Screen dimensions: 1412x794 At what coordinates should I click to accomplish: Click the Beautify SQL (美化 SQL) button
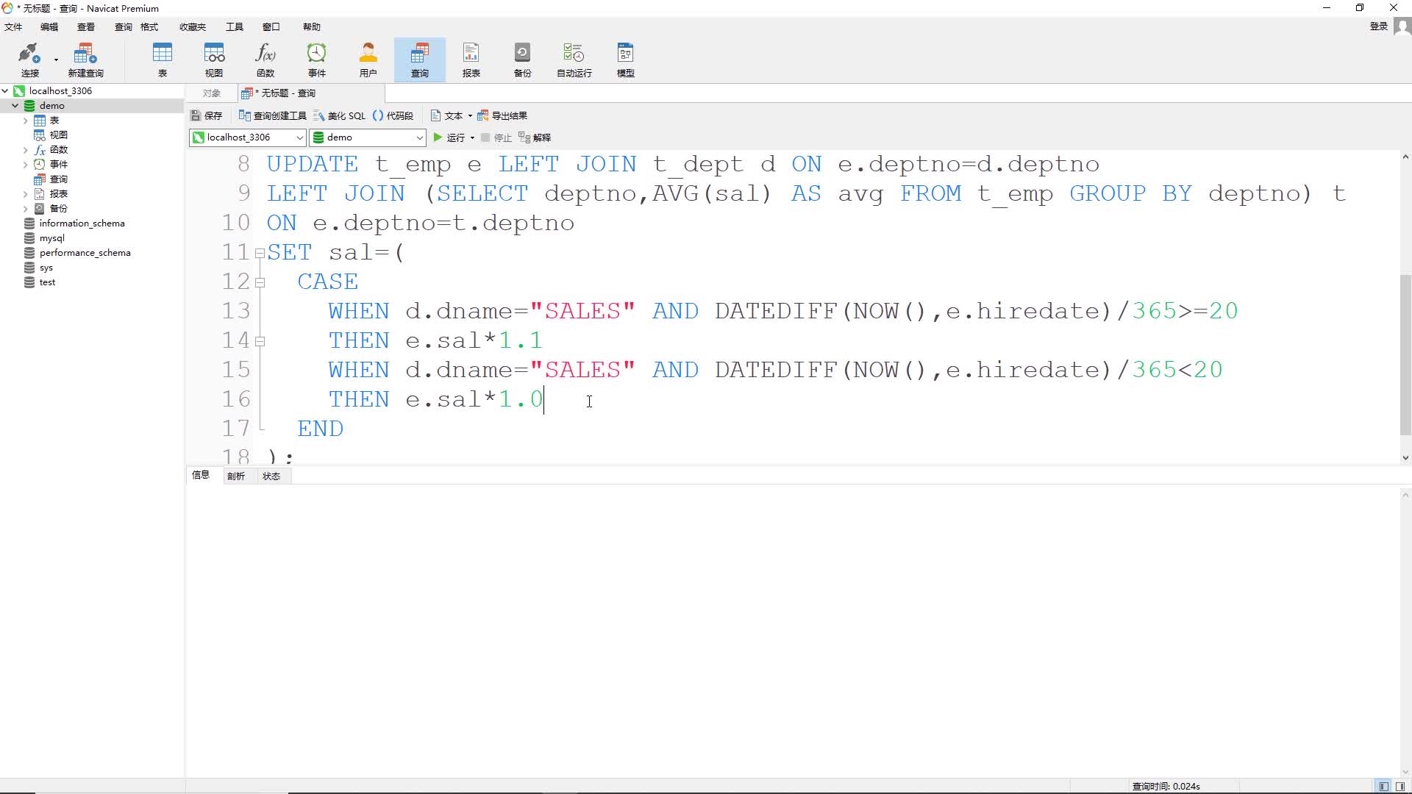pyautogui.click(x=339, y=116)
